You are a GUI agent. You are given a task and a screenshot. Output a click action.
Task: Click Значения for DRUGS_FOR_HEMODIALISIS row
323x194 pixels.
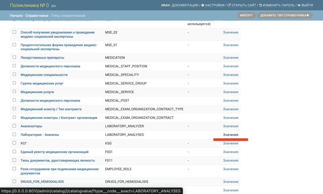231,182
